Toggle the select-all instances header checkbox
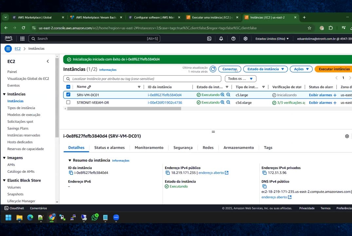The height and width of the screenshot is (236, 352). 68,87
